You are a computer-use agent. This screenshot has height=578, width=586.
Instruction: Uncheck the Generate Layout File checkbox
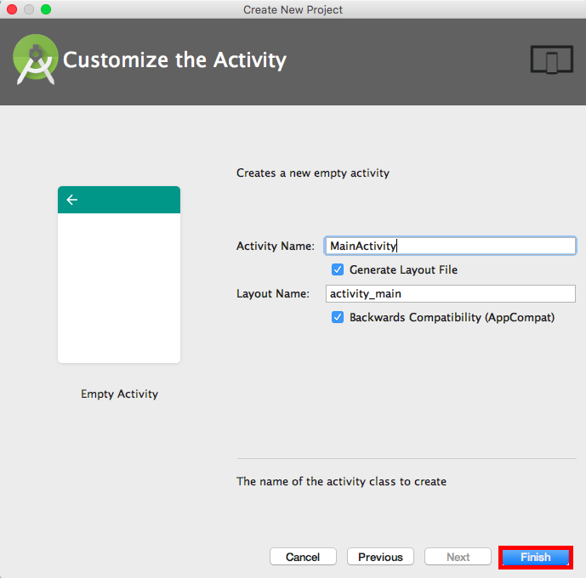pos(339,269)
